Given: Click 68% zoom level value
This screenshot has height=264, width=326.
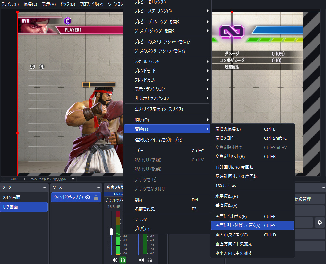Looking at the screenshot, I should (x=14, y=179).
